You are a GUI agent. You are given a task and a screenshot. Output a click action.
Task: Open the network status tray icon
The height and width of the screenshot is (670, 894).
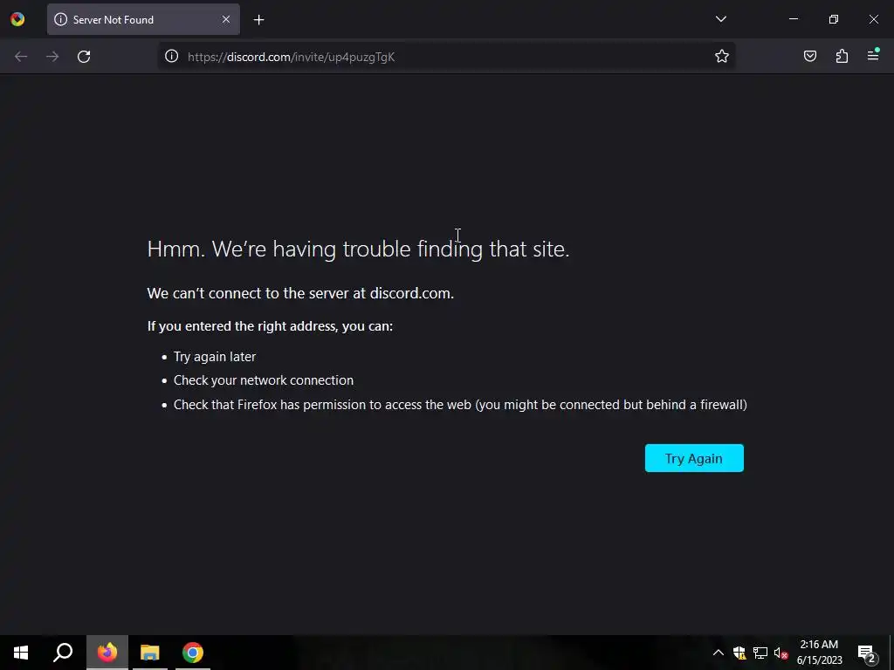tap(760, 653)
